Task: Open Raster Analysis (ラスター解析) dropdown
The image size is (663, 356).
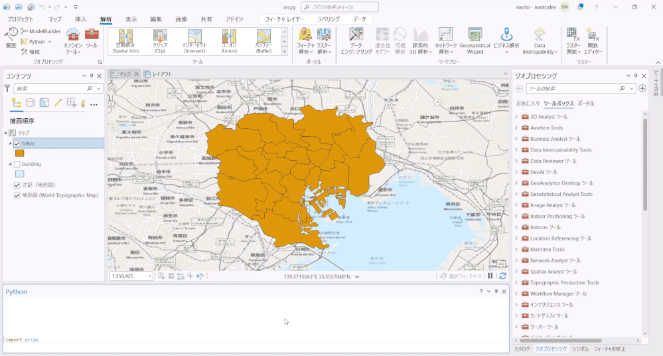Action: (324, 41)
